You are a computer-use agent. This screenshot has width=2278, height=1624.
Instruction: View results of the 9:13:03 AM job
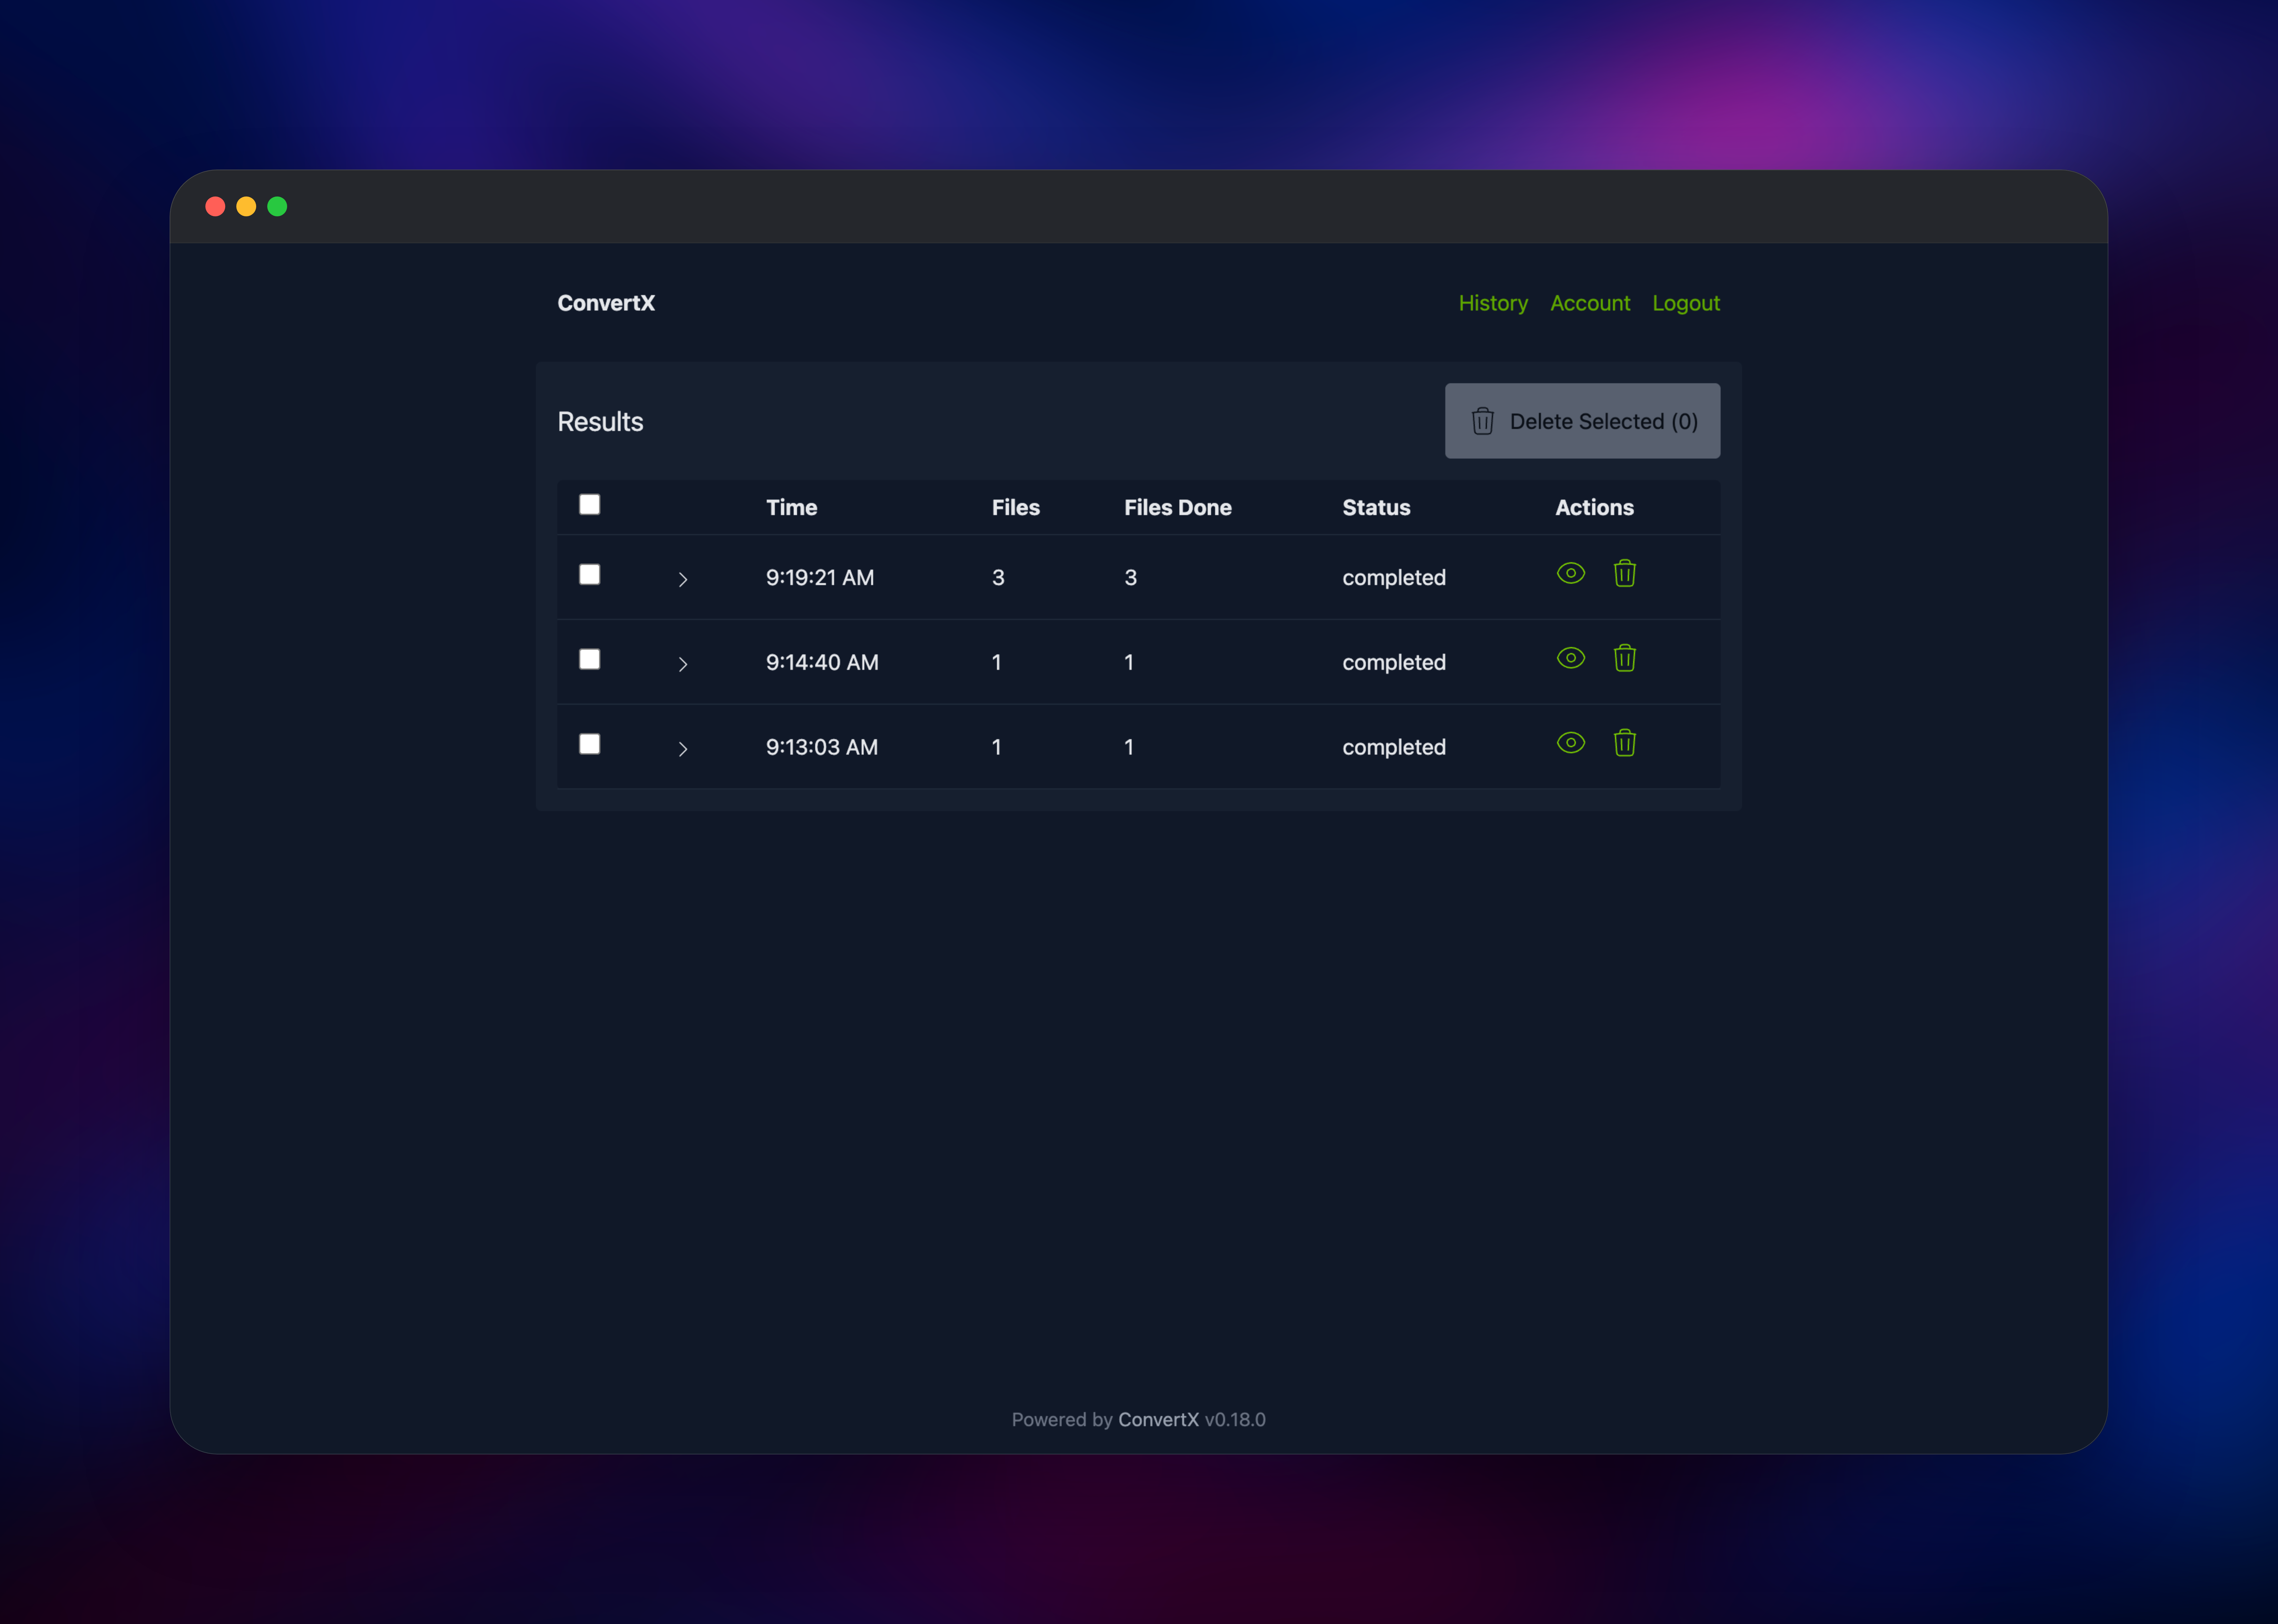click(1571, 743)
